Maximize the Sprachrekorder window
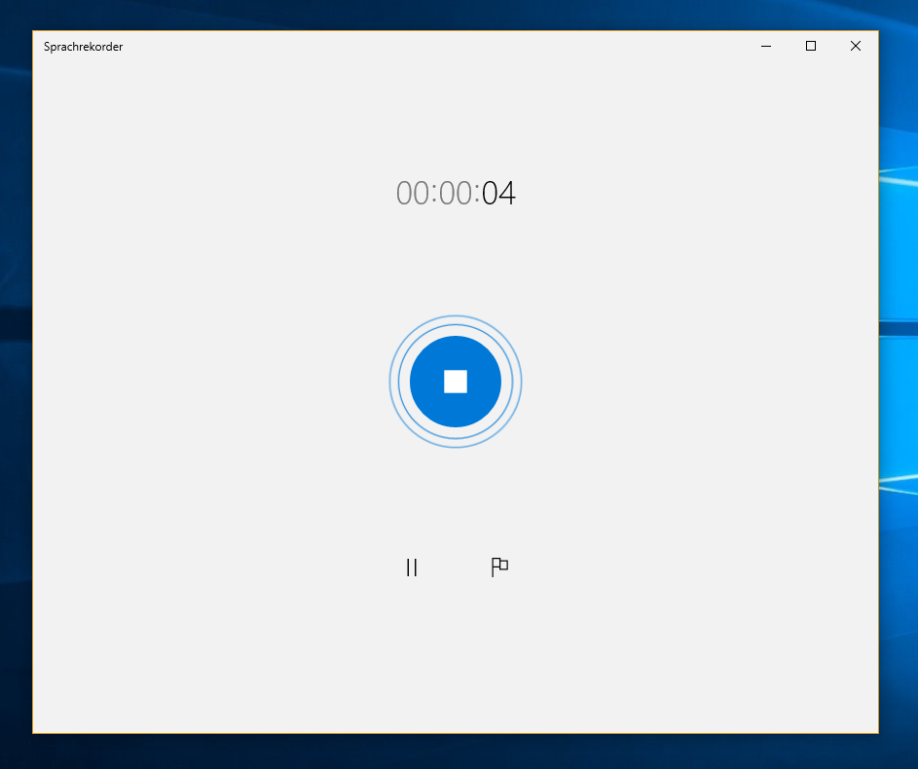 pyautogui.click(x=811, y=46)
